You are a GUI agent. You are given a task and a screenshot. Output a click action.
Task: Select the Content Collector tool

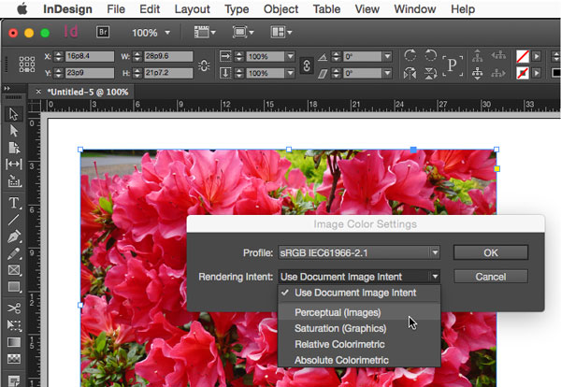pos(14,181)
